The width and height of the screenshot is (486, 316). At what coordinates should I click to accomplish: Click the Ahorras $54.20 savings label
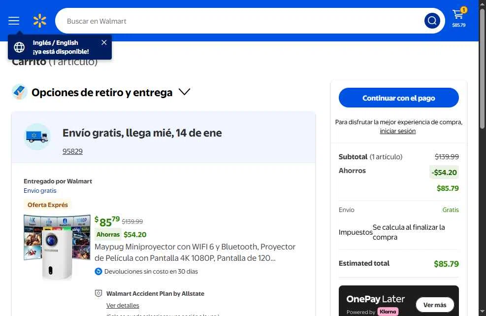[121, 234]
